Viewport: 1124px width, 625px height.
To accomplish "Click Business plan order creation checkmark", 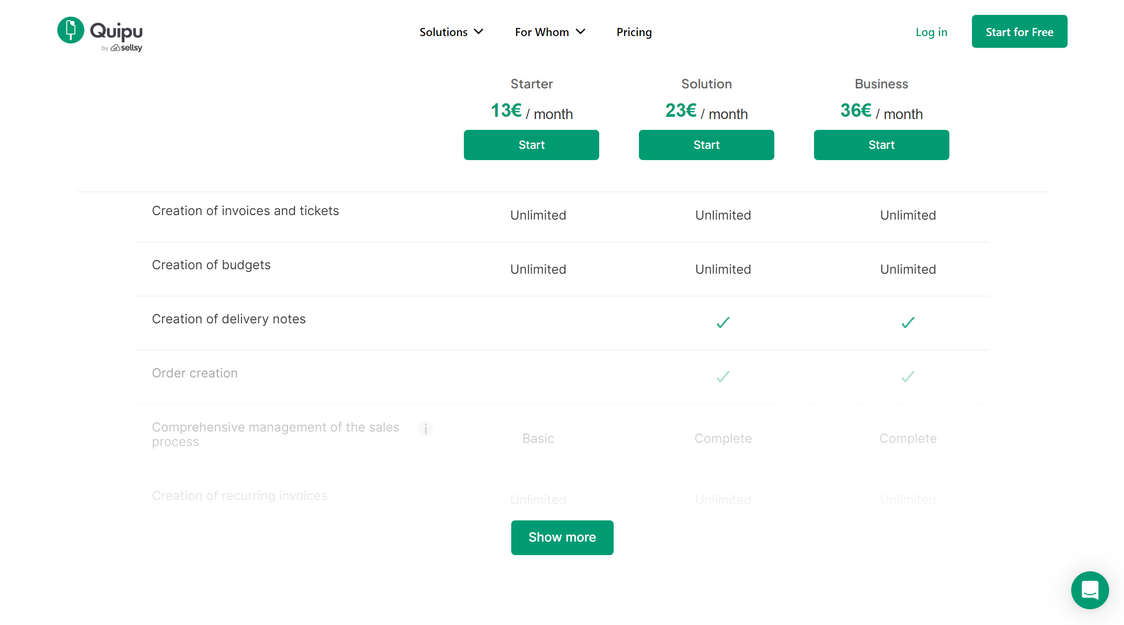I will pyautogui.click(x=908, y=377).
